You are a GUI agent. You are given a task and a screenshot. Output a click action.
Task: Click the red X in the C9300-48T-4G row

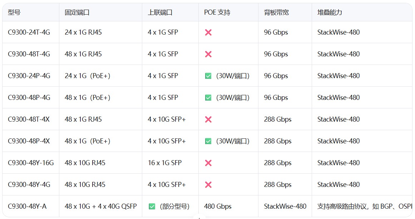pos(208,54)
